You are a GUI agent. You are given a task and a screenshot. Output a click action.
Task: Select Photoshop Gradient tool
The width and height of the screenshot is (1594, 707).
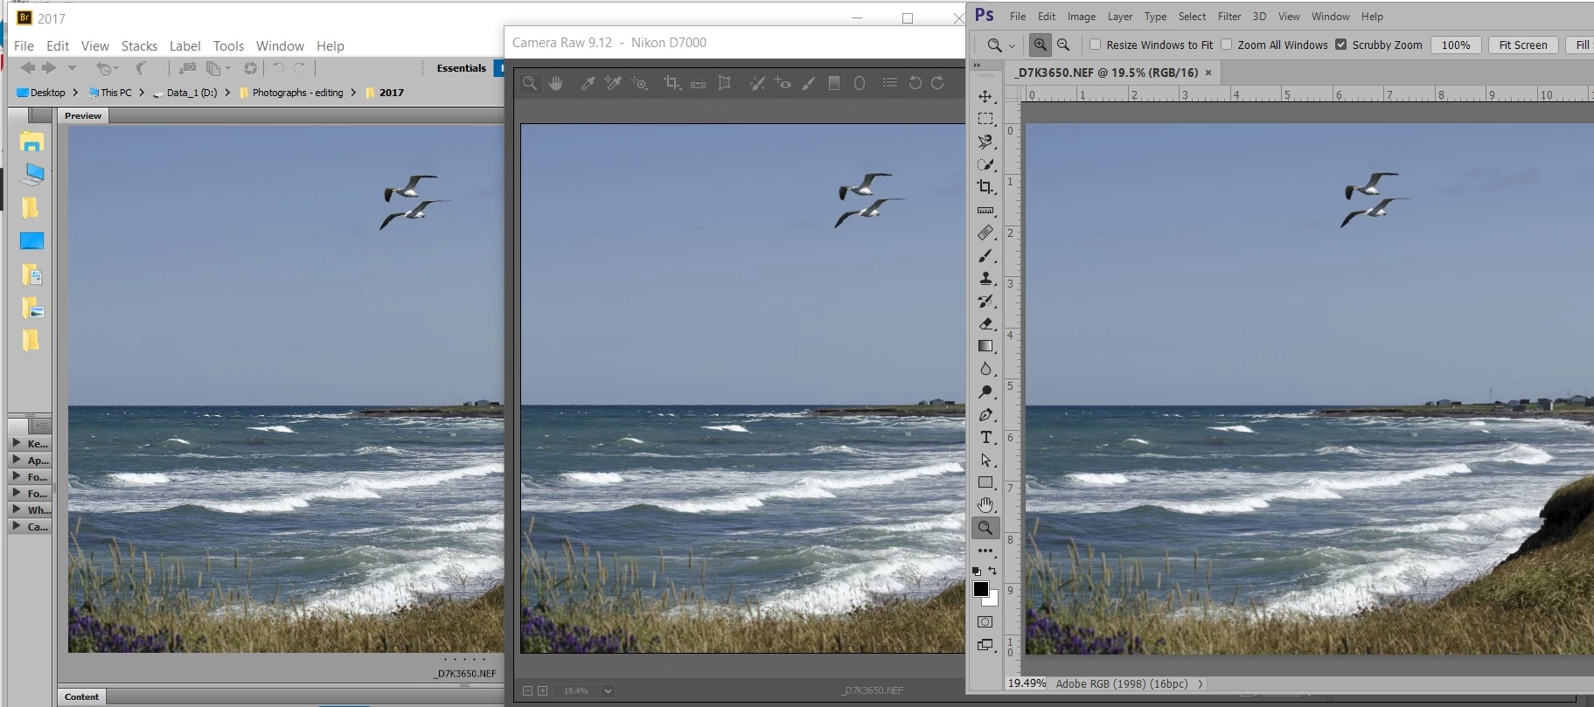[985, 346]
